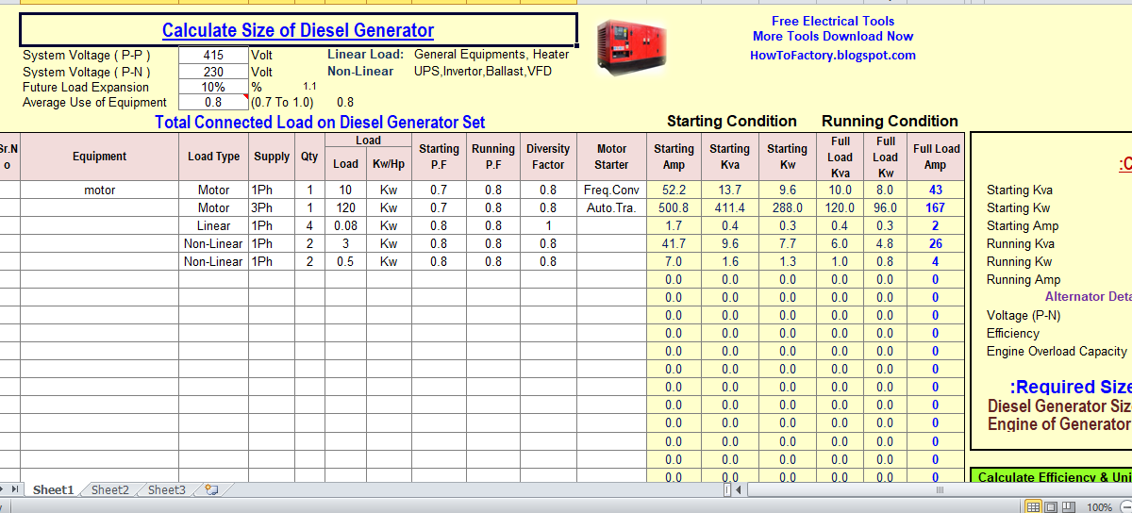Screen dimensions: 1132x513
Task: Select the Linear load type cell
Action: coord(214,225)
